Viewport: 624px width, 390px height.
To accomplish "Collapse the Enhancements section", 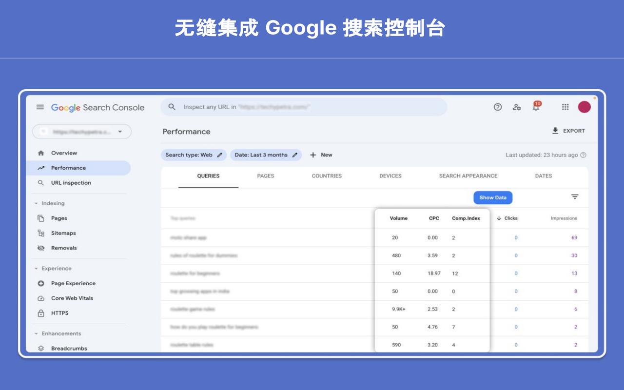I will pyautogui.click(x=36, y=334).
